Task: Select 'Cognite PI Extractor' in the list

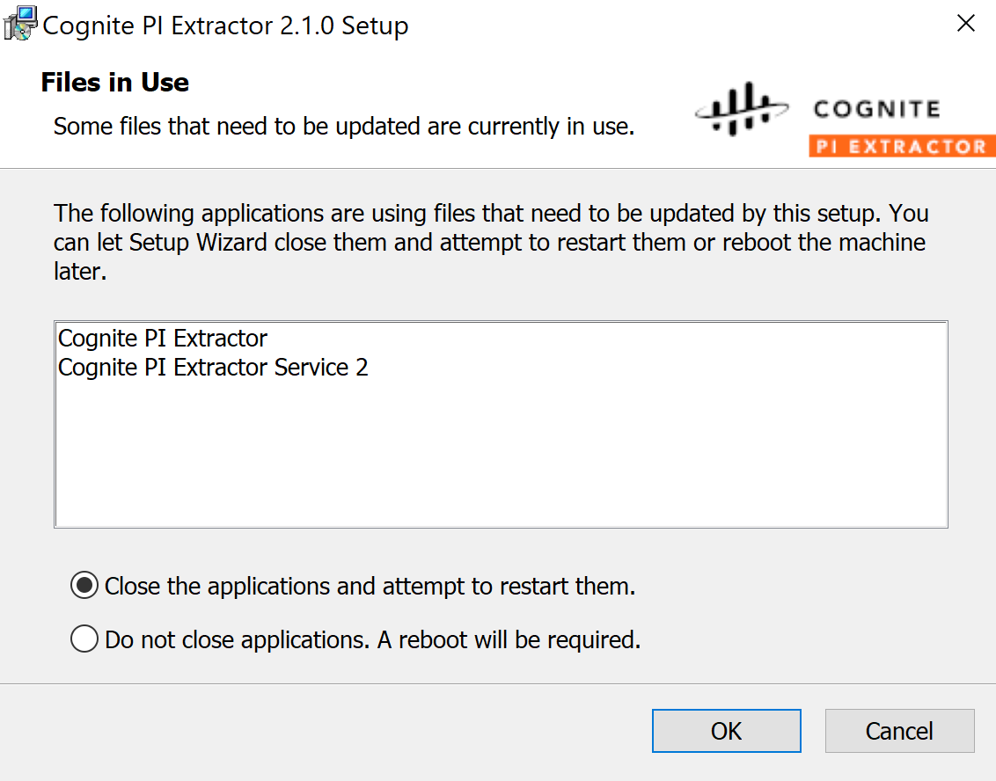Action: 163,339
